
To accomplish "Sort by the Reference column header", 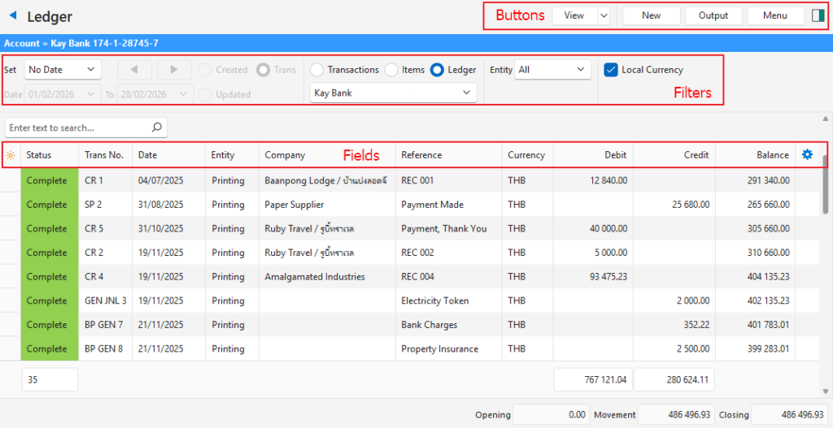I will click(x=448, y=155).
